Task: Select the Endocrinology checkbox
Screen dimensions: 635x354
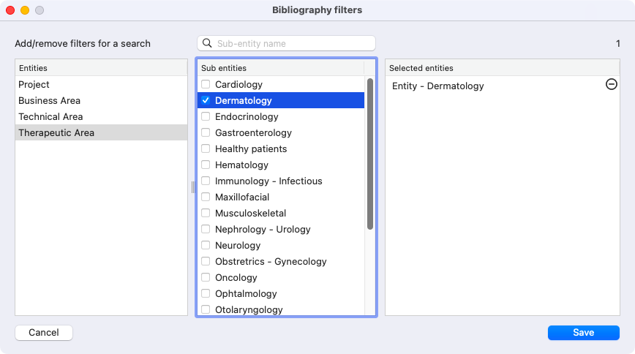Action: click(206, 116)
